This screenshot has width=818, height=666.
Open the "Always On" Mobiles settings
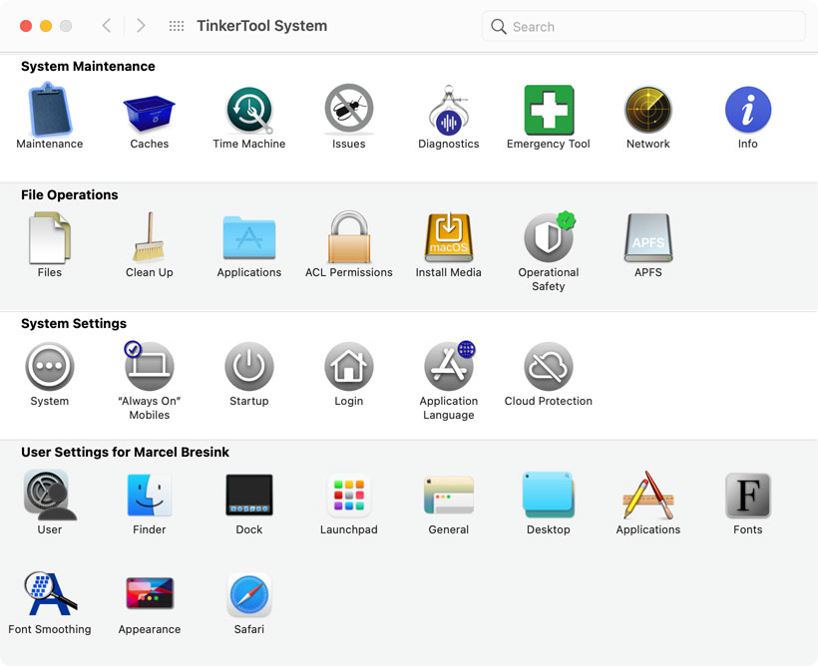click(x=149, y=366)
